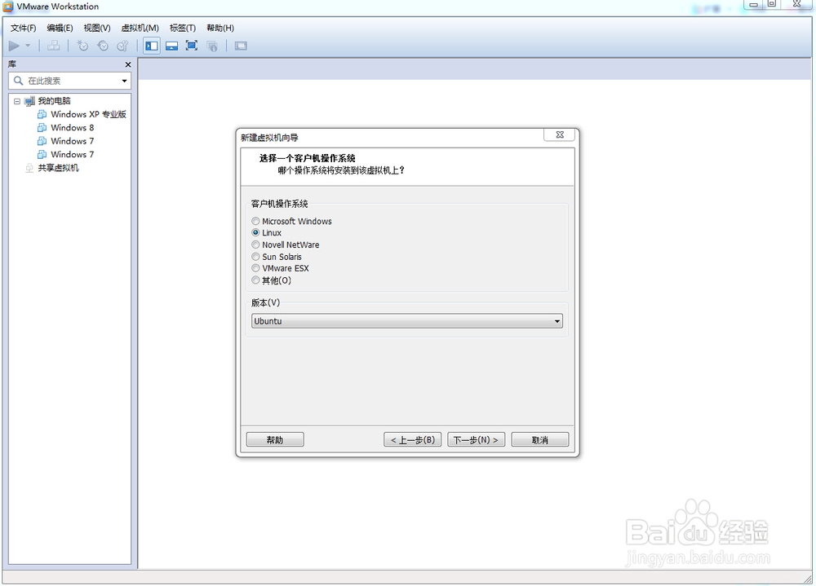Viewport: 816px width, 586px height.
Task: Click the Windows 8 VM icon
Action: (42, 127)
